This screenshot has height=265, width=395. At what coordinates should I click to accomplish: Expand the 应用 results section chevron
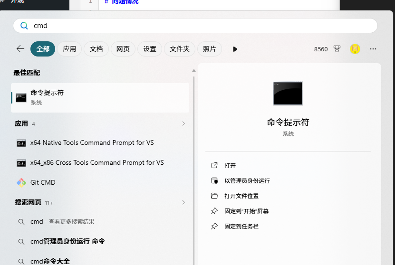click(x=183, y=124)
